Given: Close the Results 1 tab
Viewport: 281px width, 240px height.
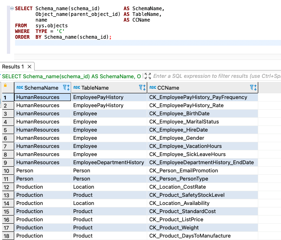Looking at the screenshot, I should [x=30, y=66].
